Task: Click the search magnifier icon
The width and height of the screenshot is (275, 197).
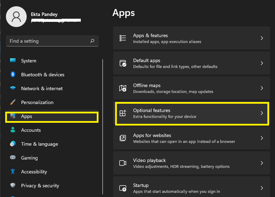Action: click(x=92, y=41)
